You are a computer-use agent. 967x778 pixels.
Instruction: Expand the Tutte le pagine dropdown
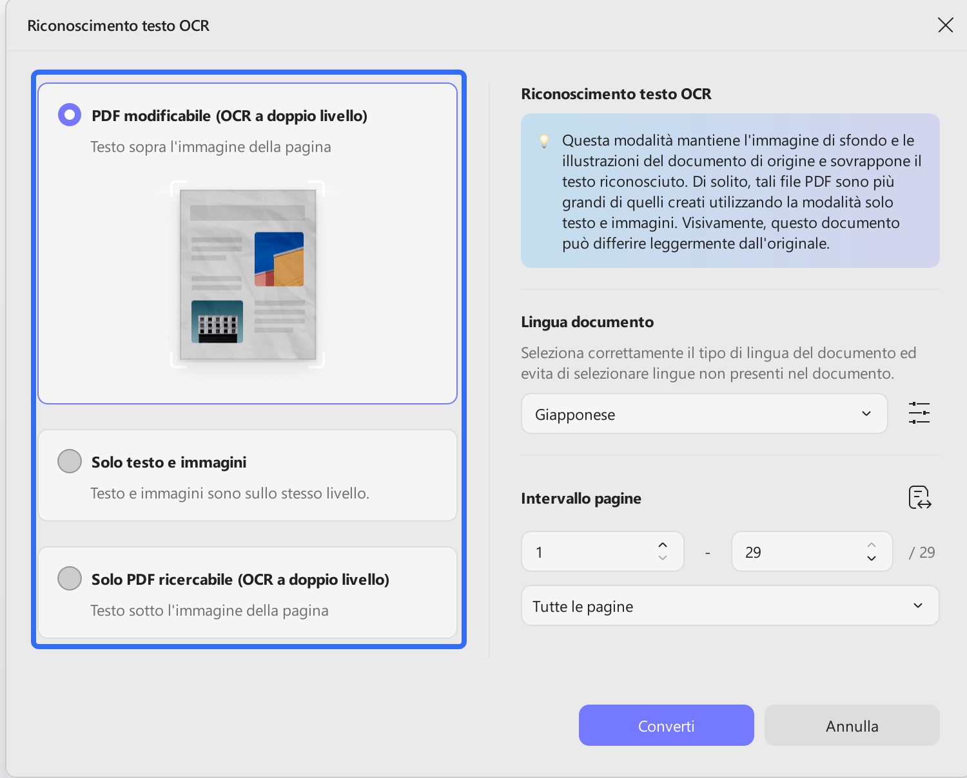tap(730, 605)
